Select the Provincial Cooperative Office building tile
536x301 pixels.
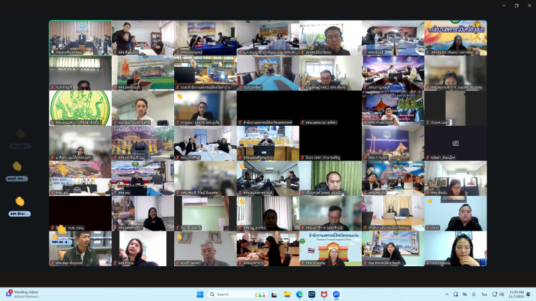coord(330,249)
